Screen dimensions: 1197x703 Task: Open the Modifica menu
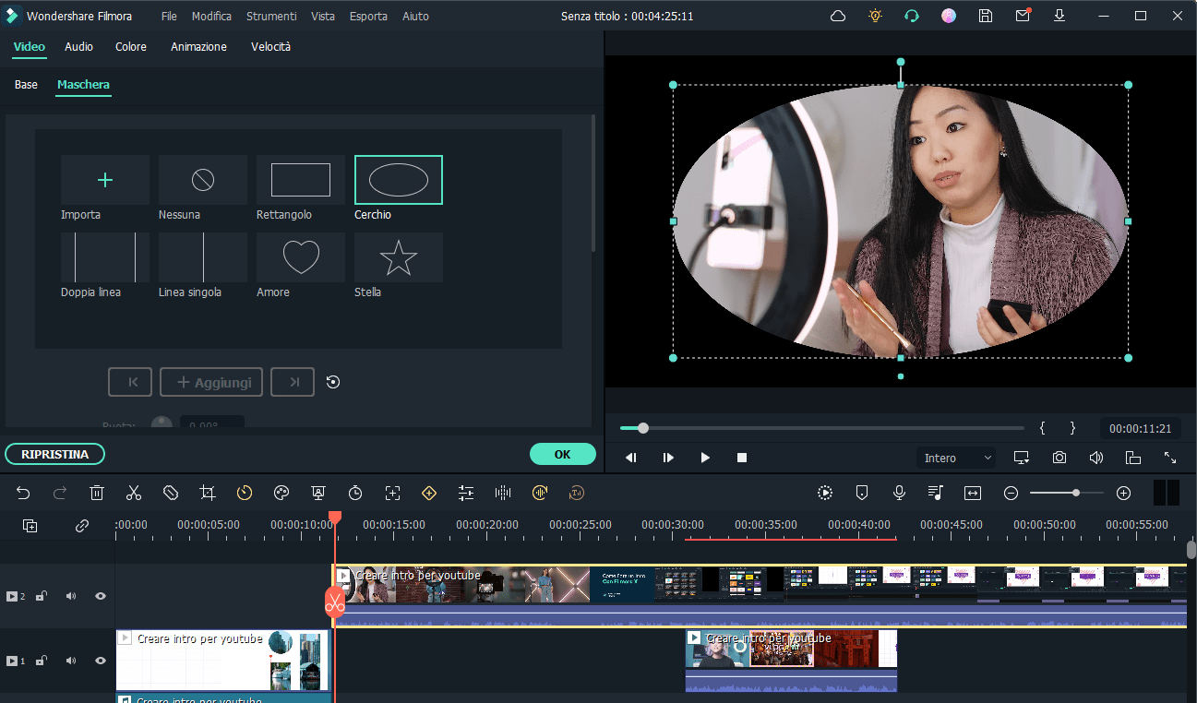[x=211, y=17]
